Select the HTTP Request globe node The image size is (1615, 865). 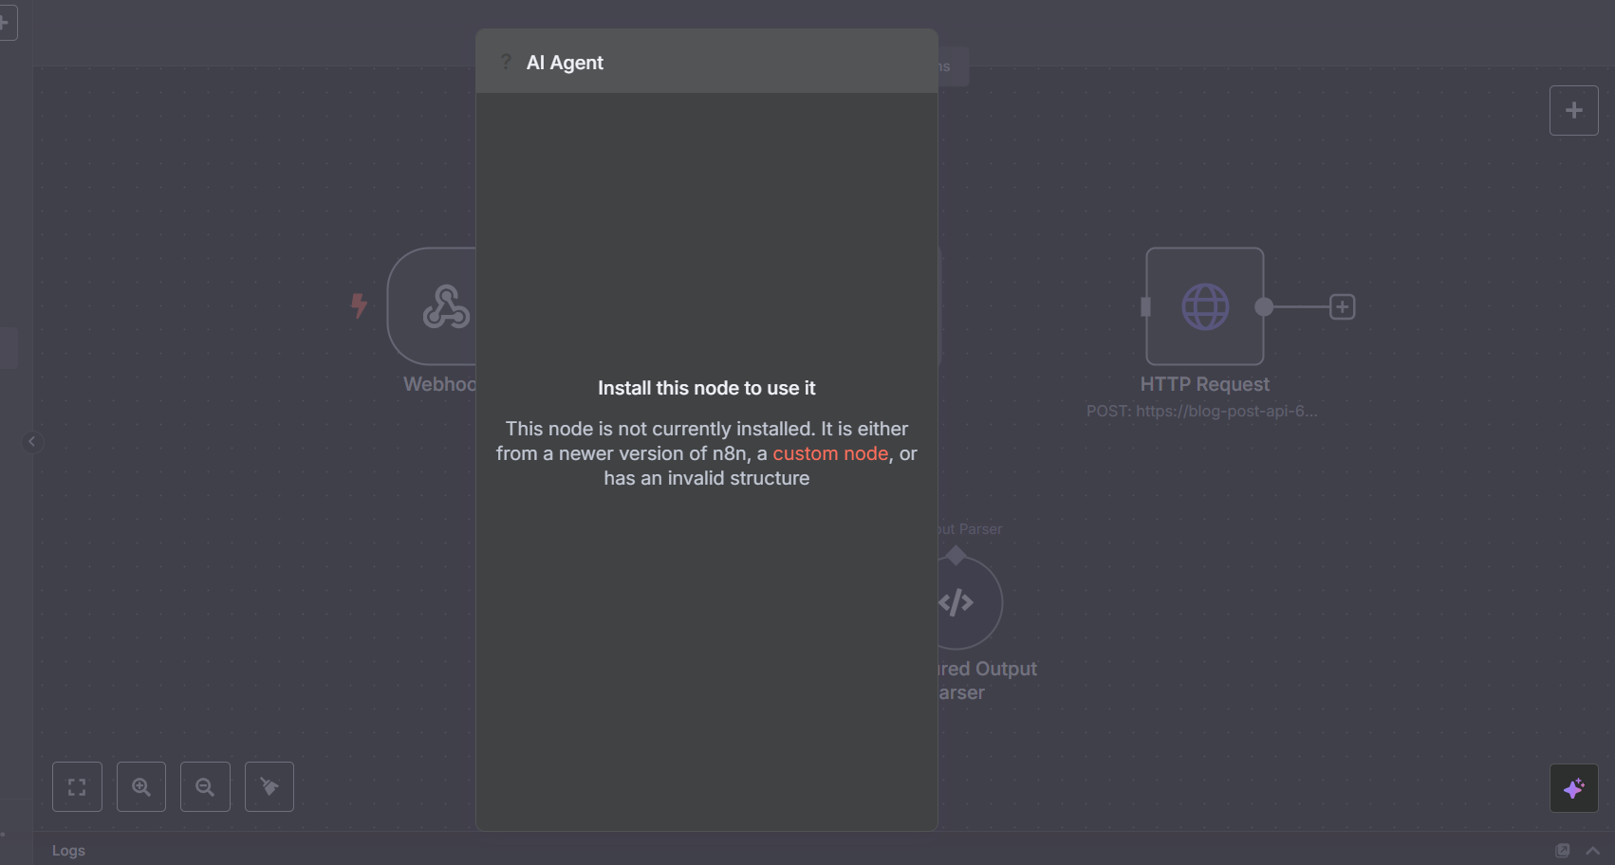(x=1205, y=306)
